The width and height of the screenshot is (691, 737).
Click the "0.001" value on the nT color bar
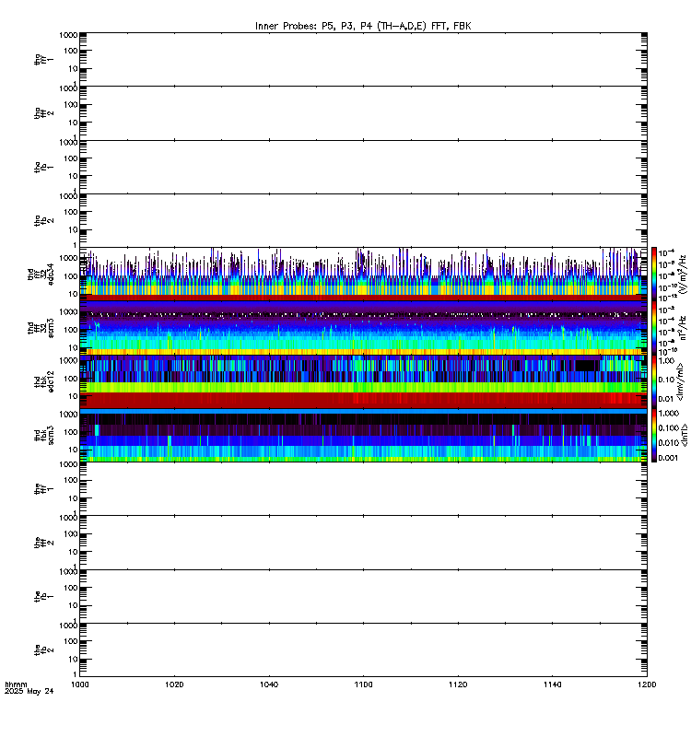click(669, 458)
